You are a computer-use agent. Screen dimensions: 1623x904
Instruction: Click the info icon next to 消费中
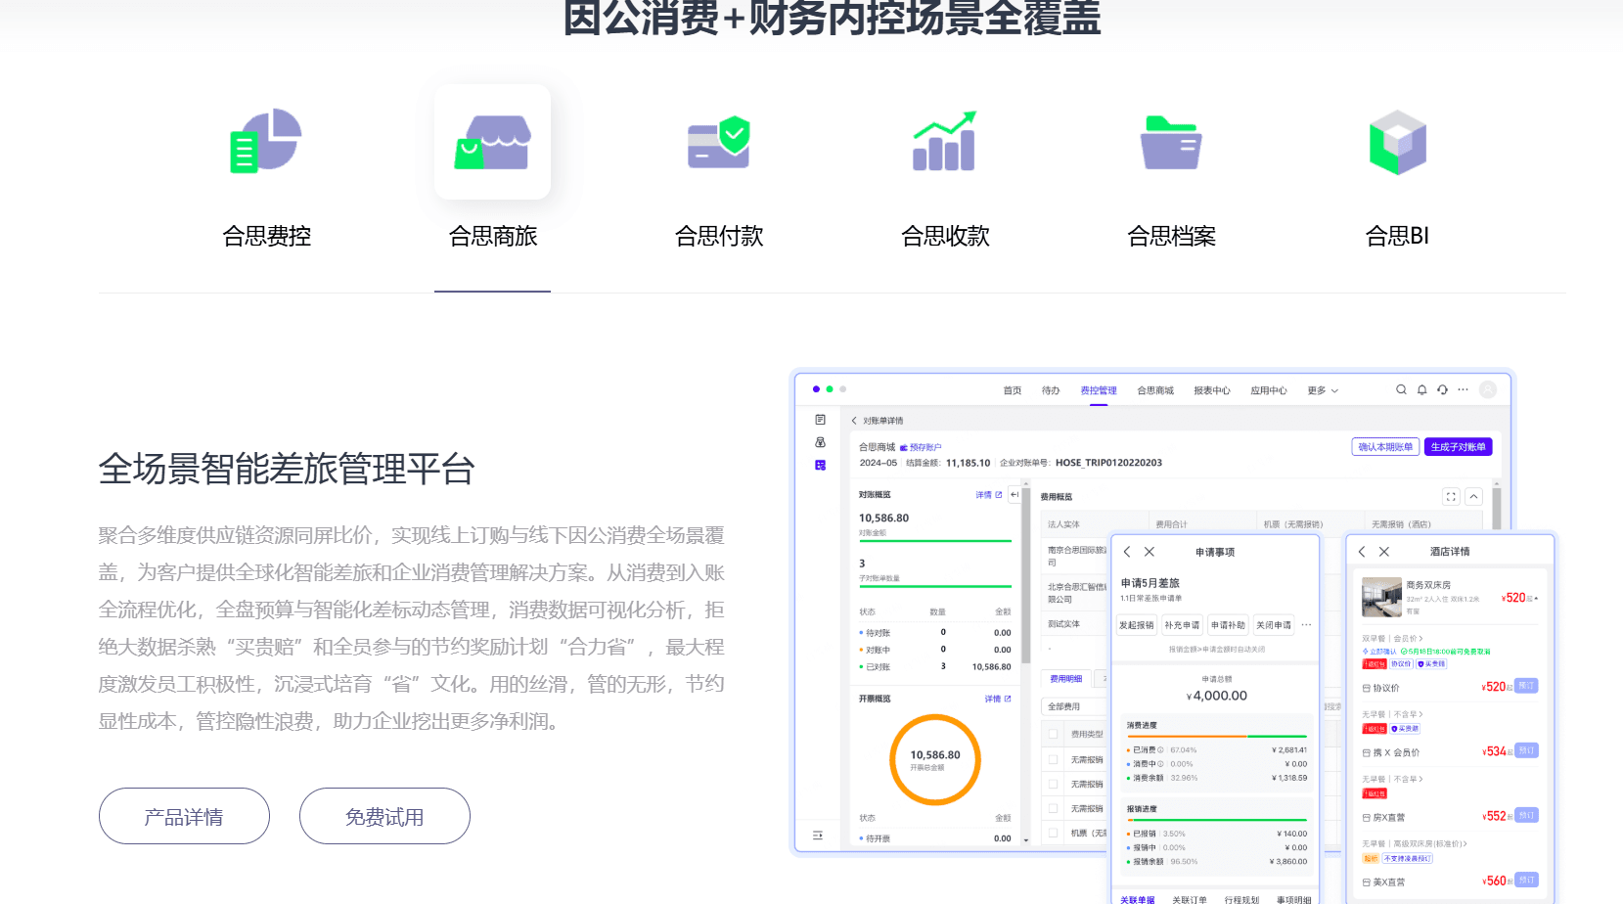[1161, 764]
